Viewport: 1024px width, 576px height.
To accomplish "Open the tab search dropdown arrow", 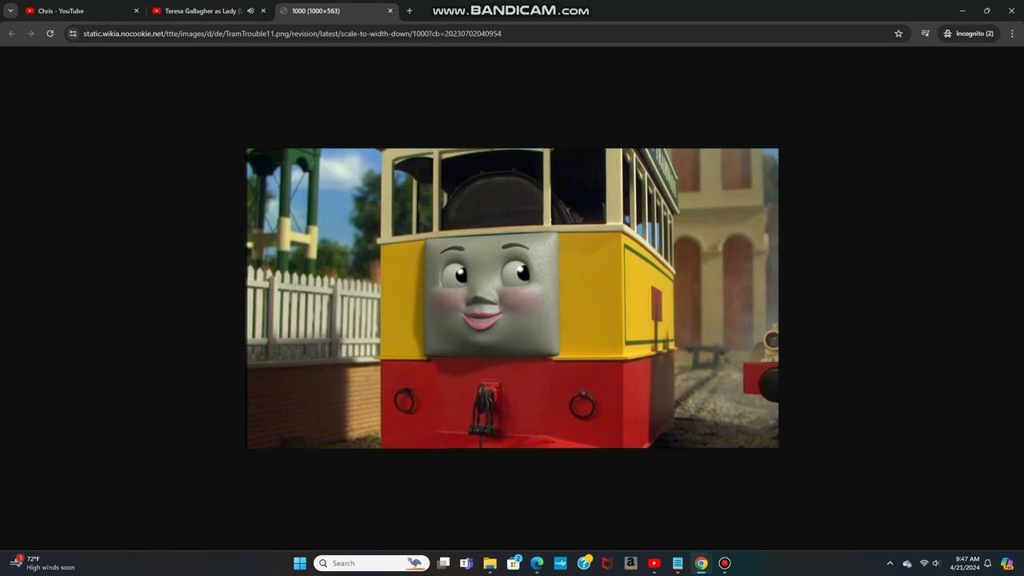I will [11, 11].
